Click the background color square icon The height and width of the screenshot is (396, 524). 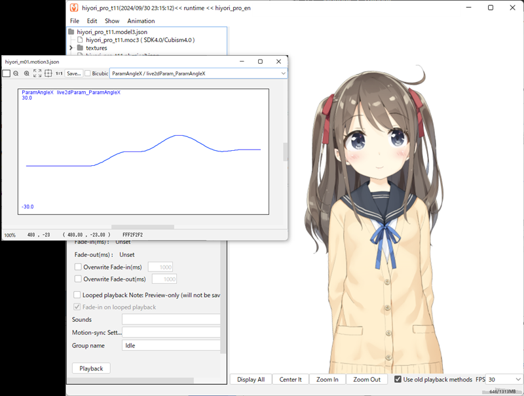(7, 73)
